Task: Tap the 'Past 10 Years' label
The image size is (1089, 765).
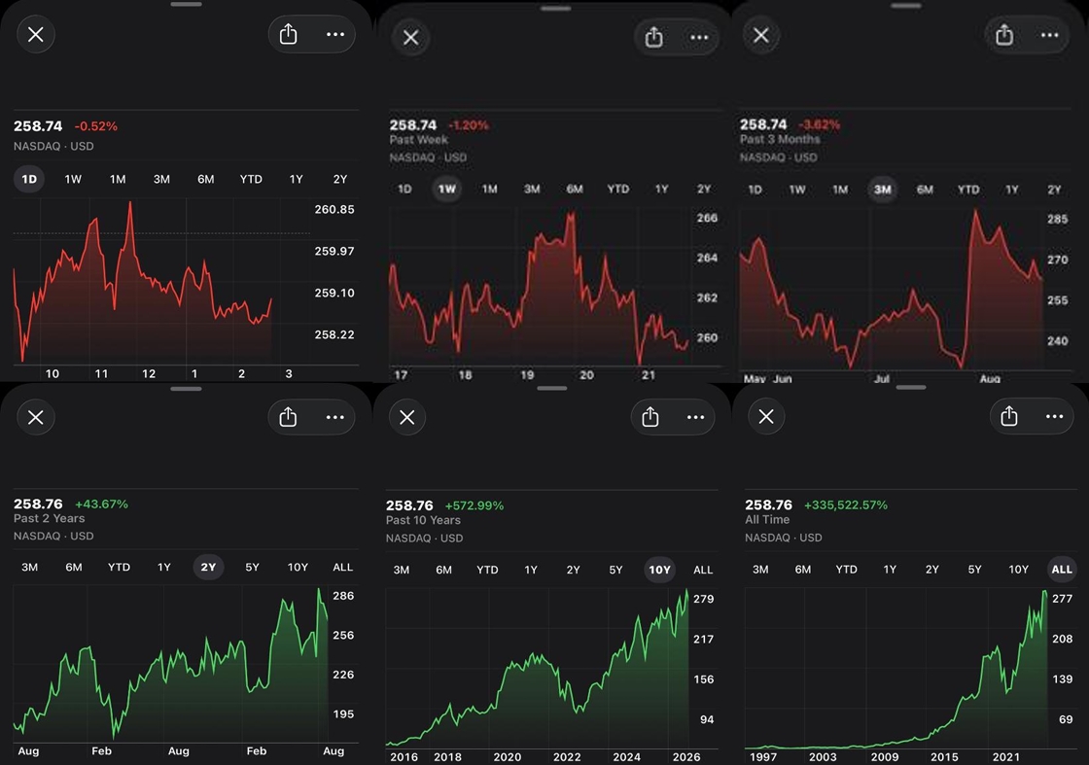Action: pyautogui.click(x=423, y=520)
